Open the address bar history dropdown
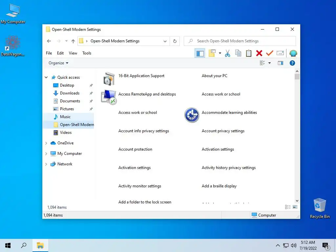The height and width of the screenshot is (252, 336). [x=165, y=41]
